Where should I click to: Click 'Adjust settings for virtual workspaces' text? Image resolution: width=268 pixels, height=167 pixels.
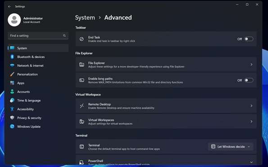click(x=110, y=124)
